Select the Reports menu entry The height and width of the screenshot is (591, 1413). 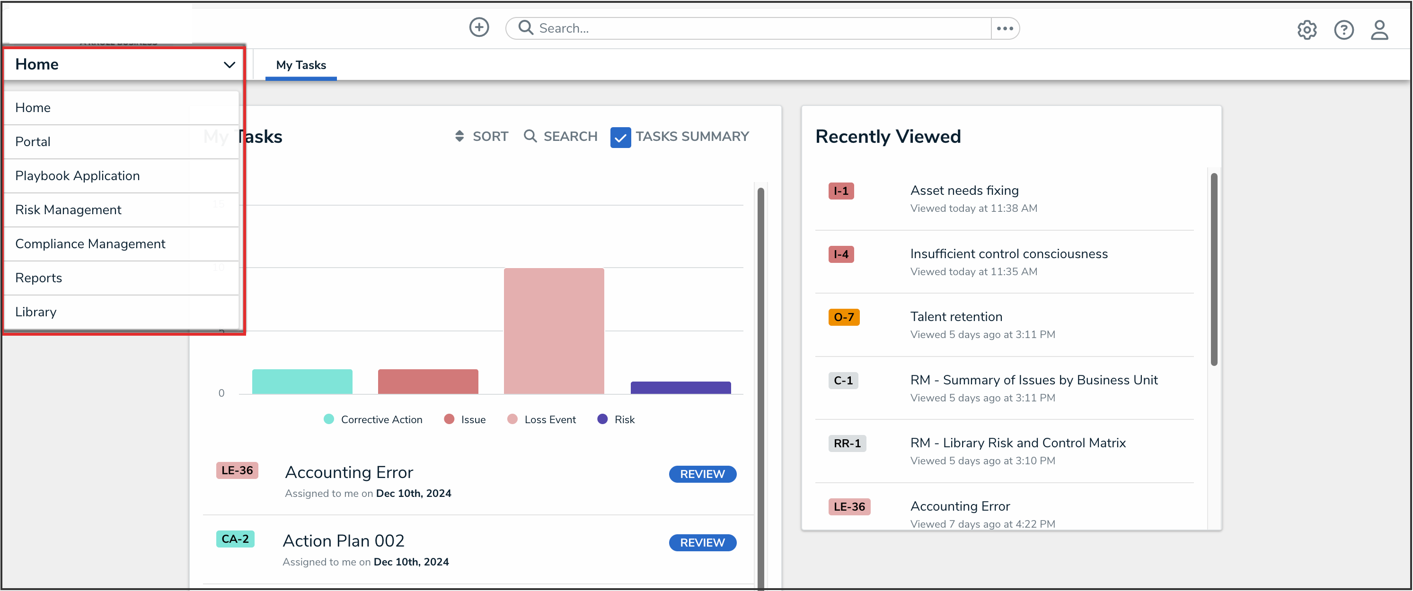tap(39, 278)
